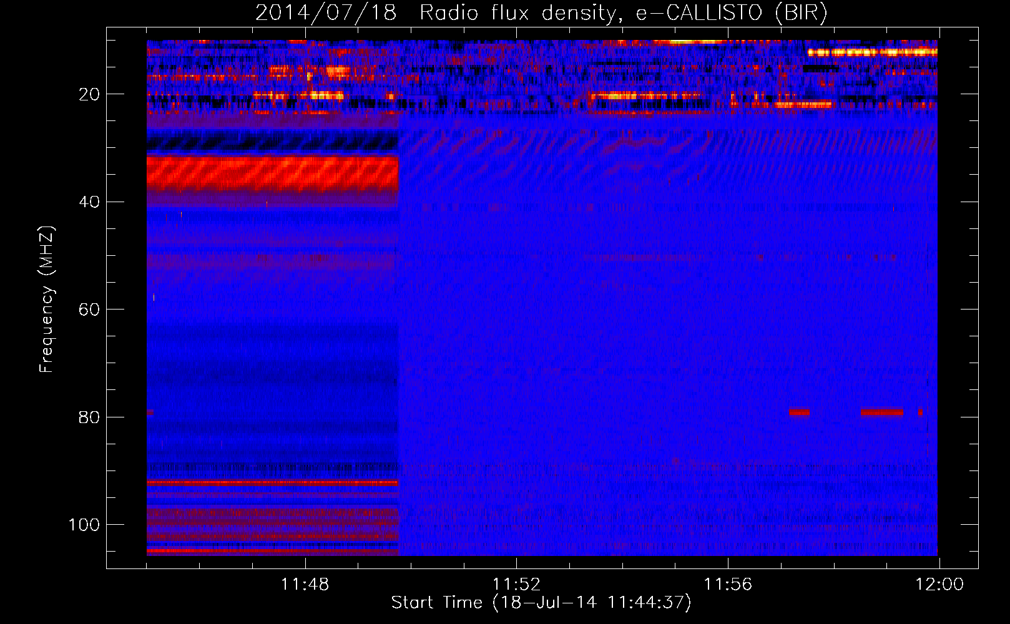Click the 20 MHz frequency tick label
The image size is (1010, 624).
pos(89,94)
